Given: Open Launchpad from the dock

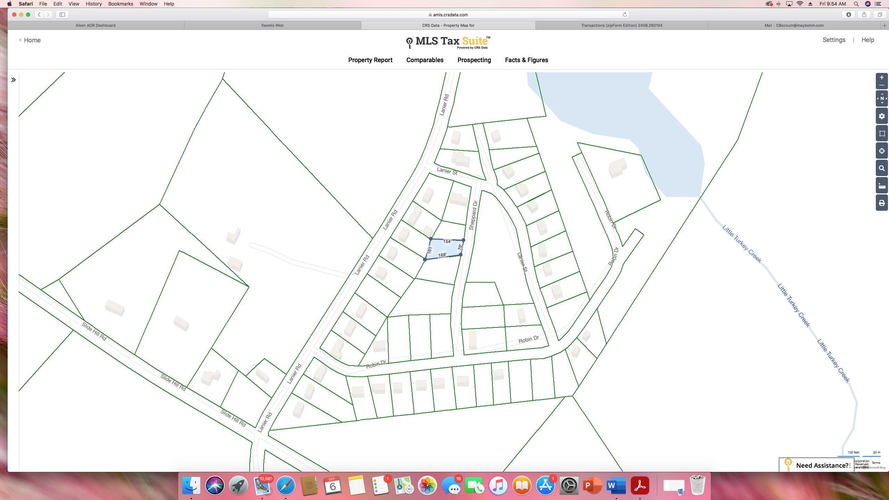Looking at the screenshot, I should [238, 485].
